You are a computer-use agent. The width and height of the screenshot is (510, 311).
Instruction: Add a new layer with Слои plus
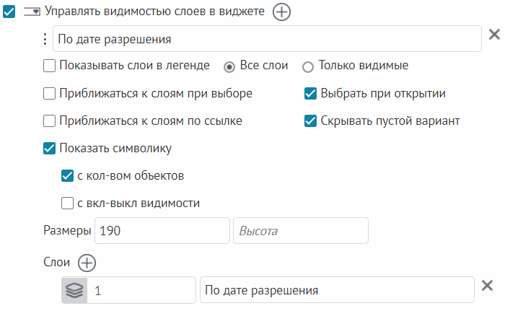(x=87, y=263)
